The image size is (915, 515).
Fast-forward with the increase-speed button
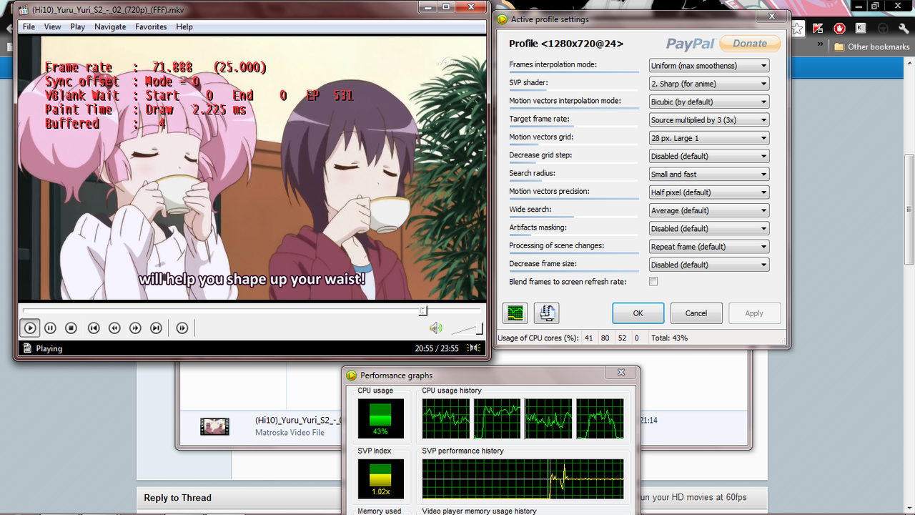click(x=135, y=328)
